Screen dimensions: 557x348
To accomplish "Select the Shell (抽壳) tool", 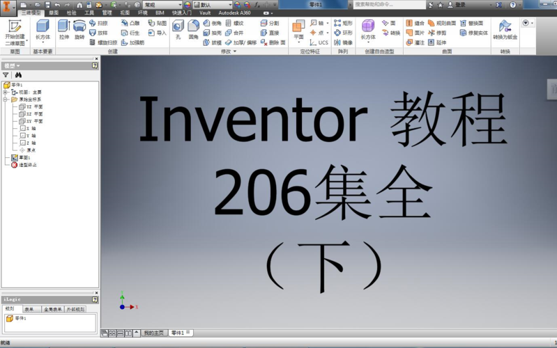I will 213,33.
